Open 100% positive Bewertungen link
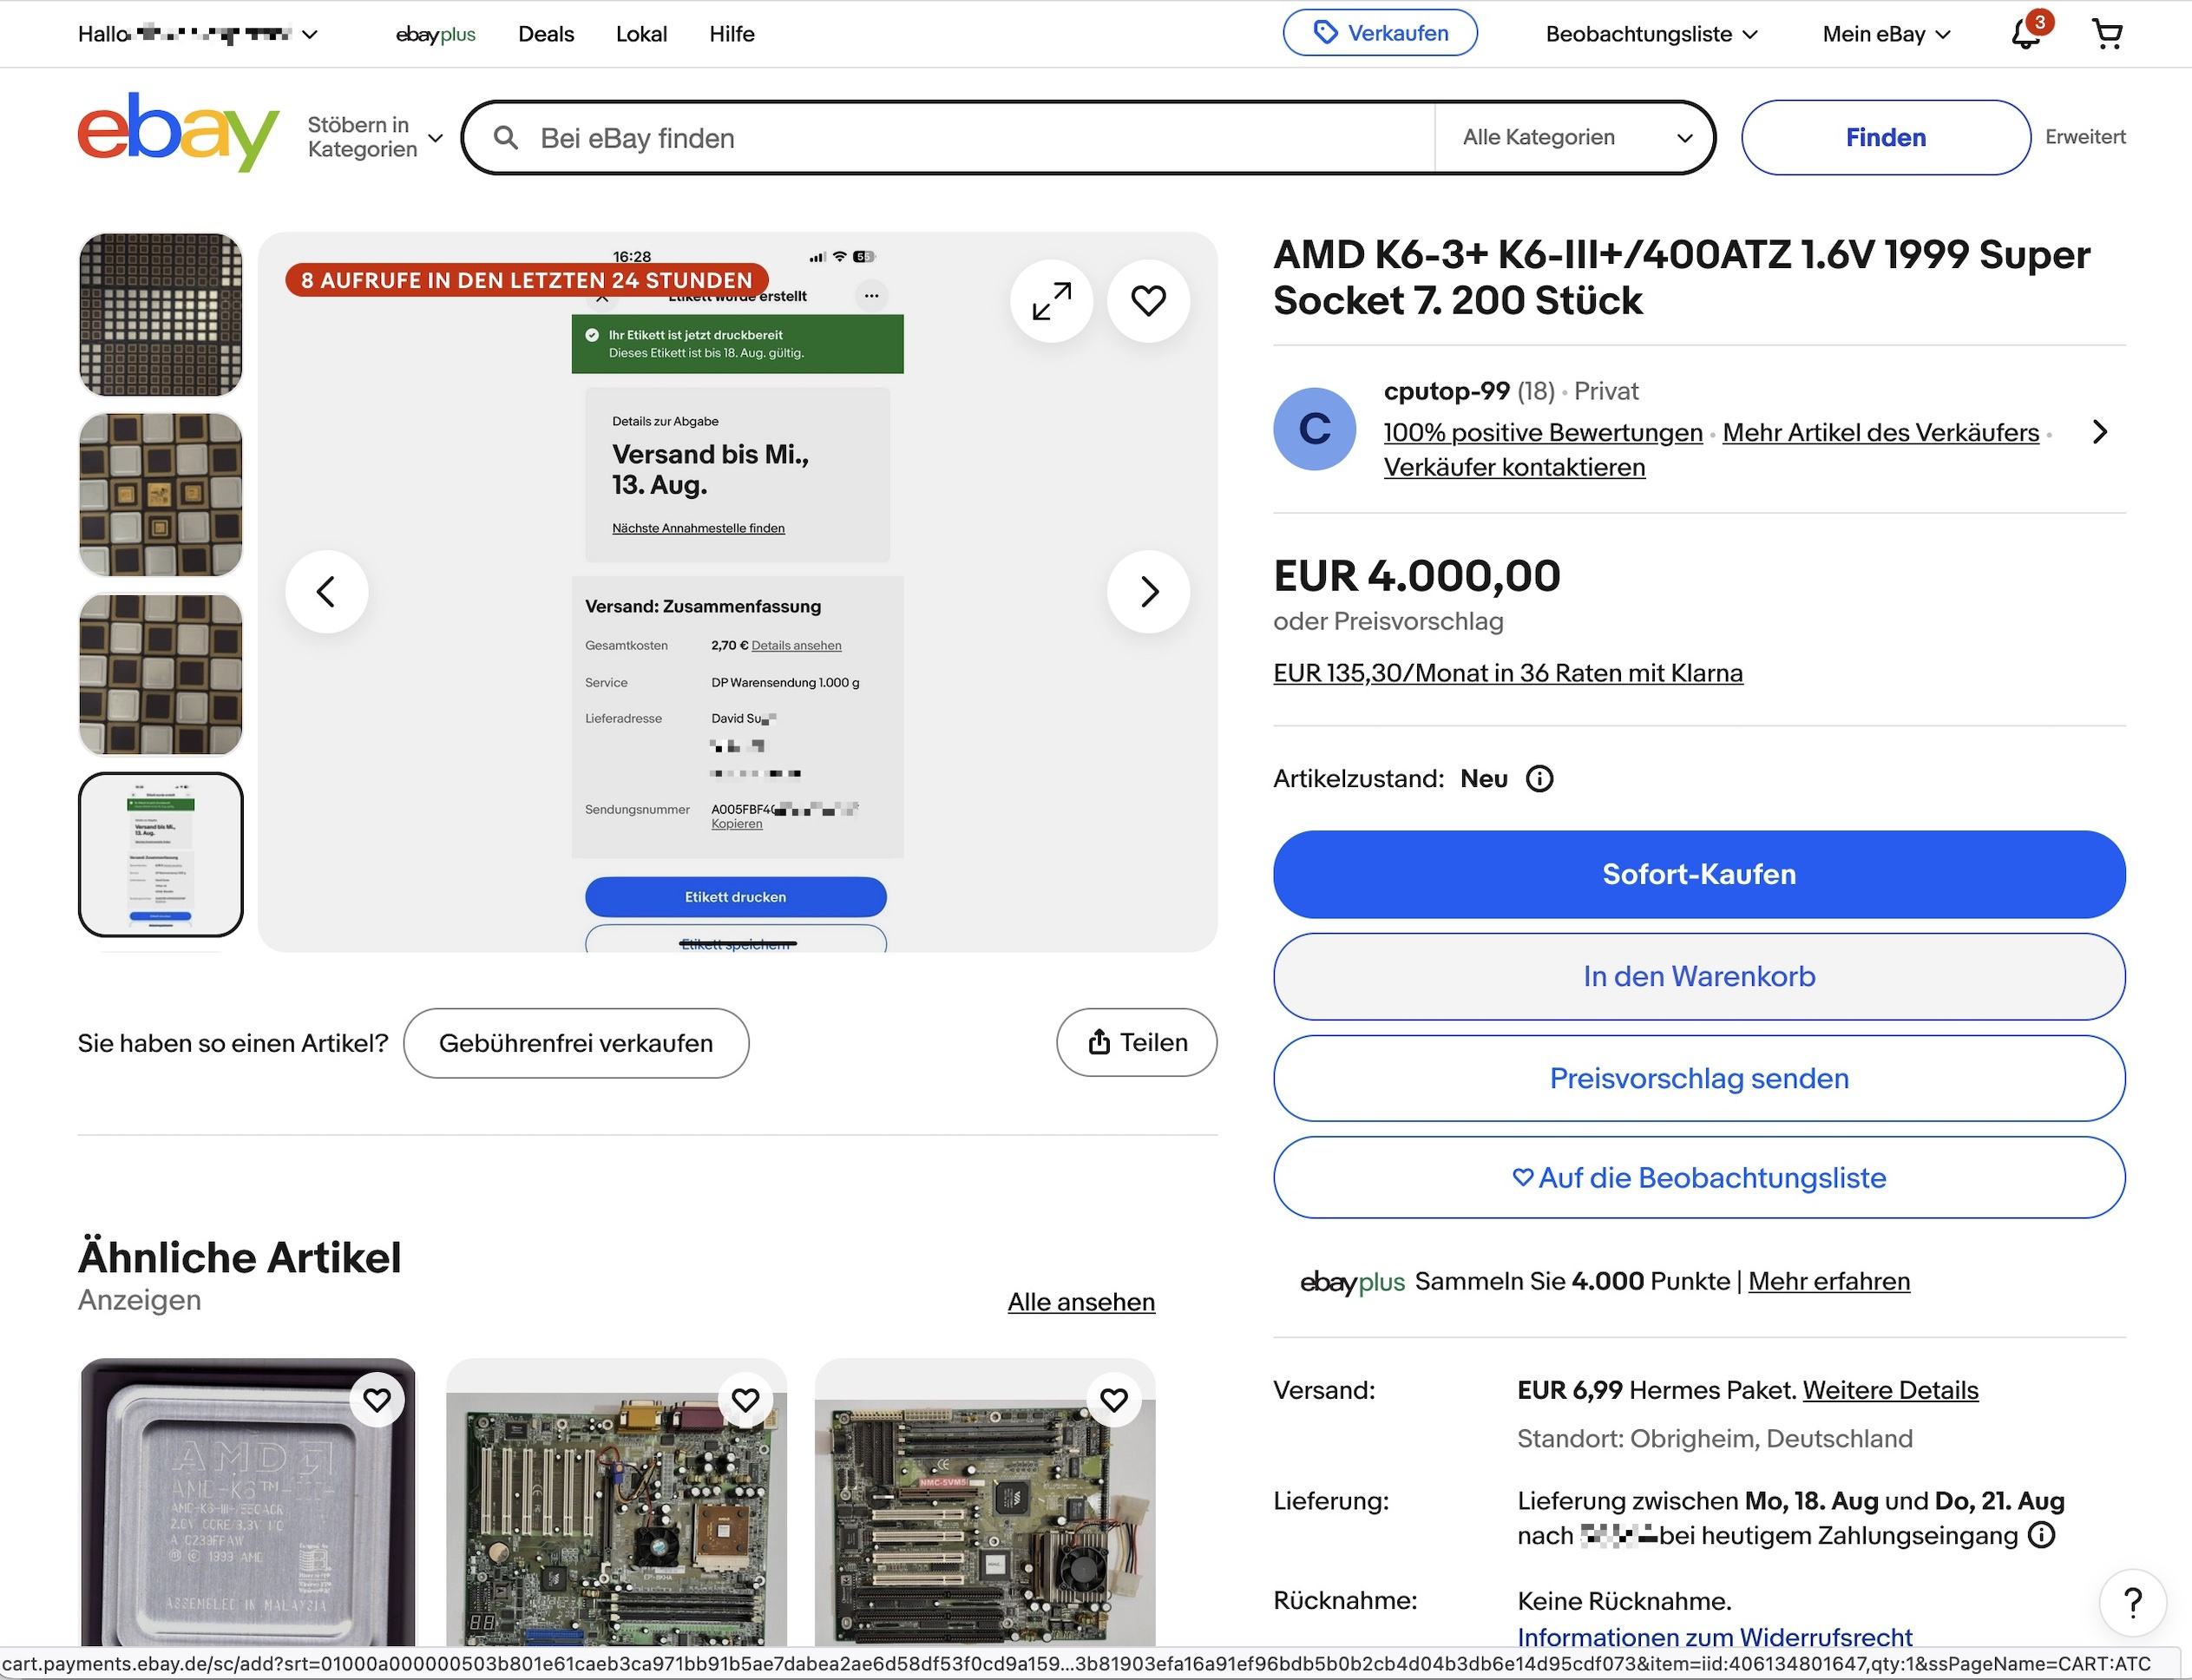 tap(1542, 433)
